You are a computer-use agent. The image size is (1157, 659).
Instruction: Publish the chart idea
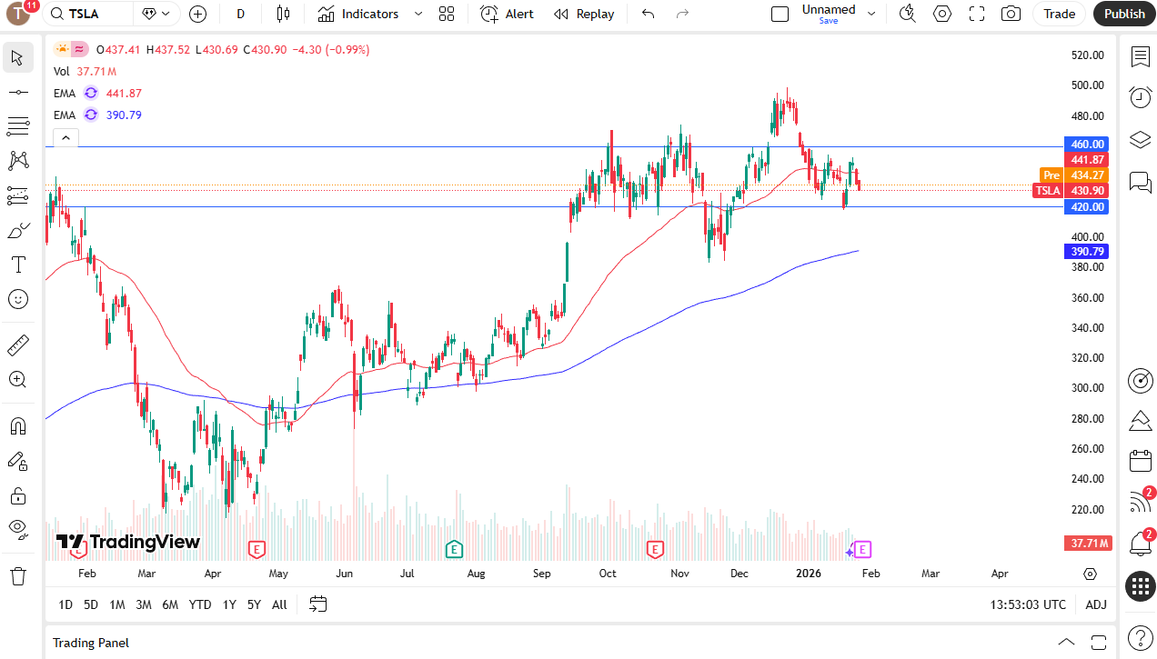(1124, 14)
